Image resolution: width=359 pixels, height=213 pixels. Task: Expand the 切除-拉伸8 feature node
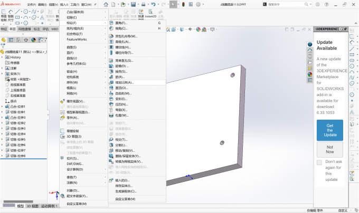tap(2, 156)
